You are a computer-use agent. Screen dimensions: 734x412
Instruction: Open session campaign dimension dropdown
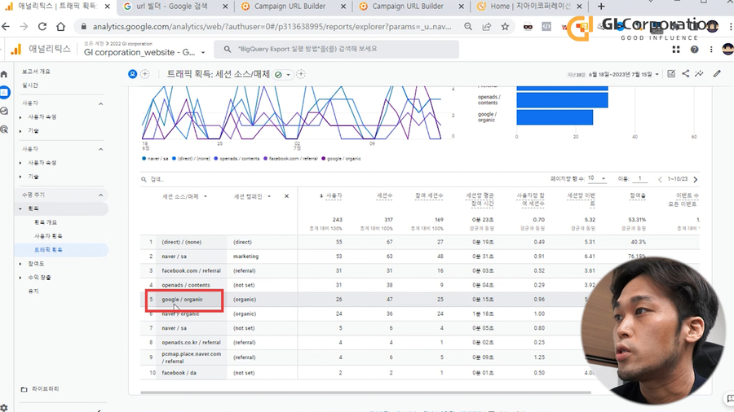(x=252, y=197)
